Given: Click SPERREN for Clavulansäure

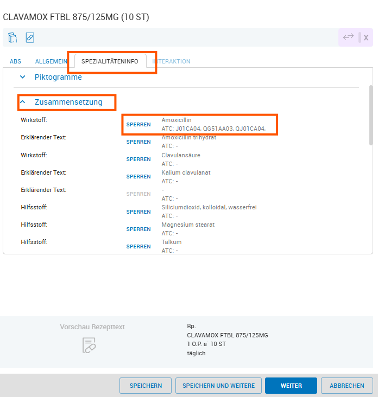Looking at the screenshot, I should (x=138, y=159).
